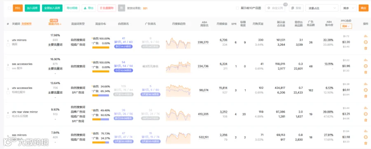Toggle the select-all checkbox beside 对比

pyautogui.click(x=9, y=8)
